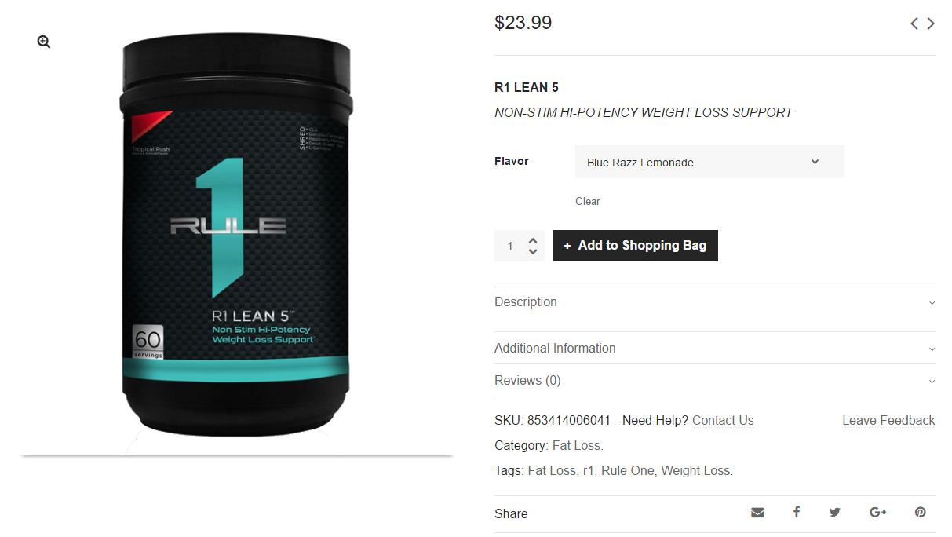Decrease quantity with down arrow
The width and height of the screenshot is (952, 537).
(533, 252)
